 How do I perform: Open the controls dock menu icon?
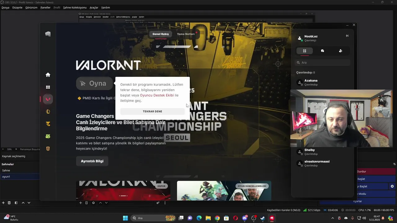(395, 164)
